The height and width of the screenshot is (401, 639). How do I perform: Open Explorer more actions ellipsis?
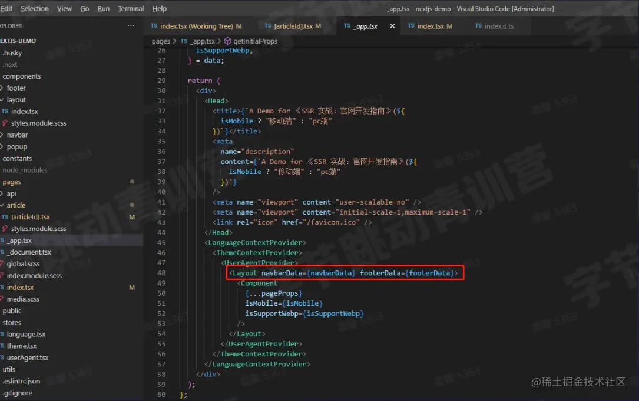point(131,26)
